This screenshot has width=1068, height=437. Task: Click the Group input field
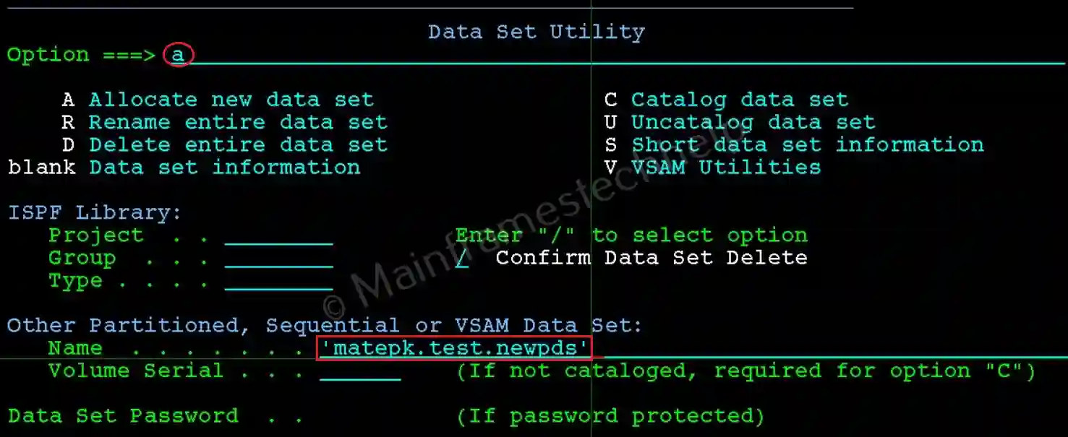point(278,259)
